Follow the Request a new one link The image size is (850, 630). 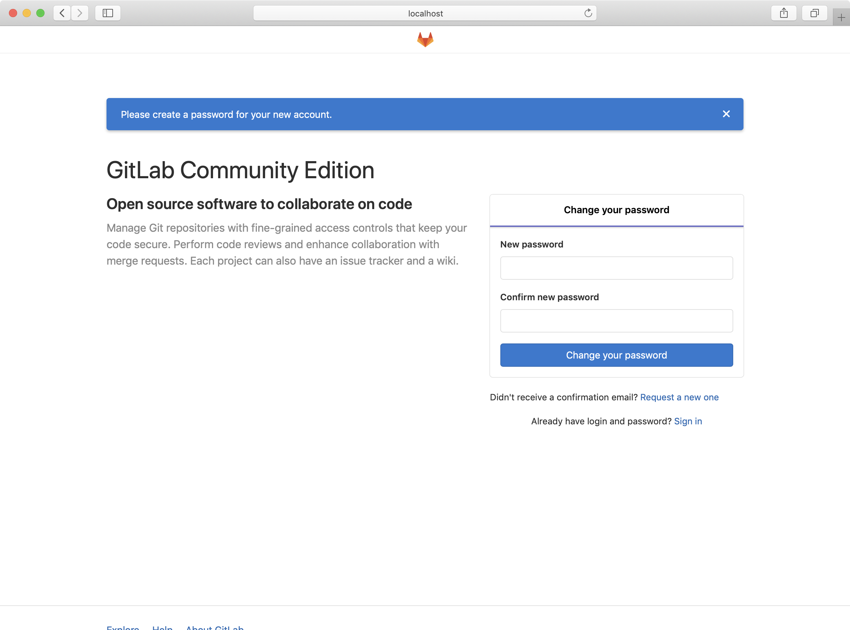click(x=679, y=397)
